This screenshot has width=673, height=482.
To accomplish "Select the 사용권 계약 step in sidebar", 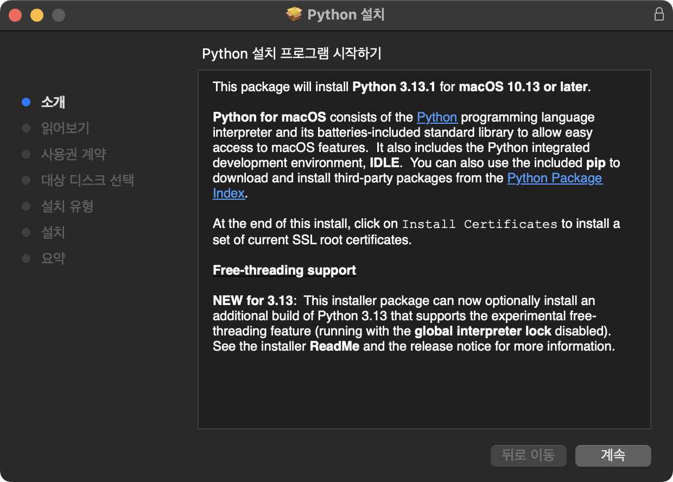I will pyautogui.click(x=73, y=154).
